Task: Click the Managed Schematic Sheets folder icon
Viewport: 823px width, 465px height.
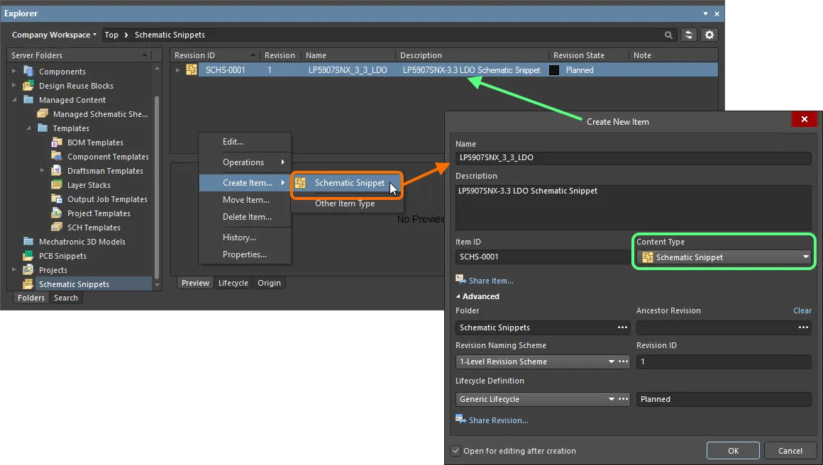Action: coord(43,113)
